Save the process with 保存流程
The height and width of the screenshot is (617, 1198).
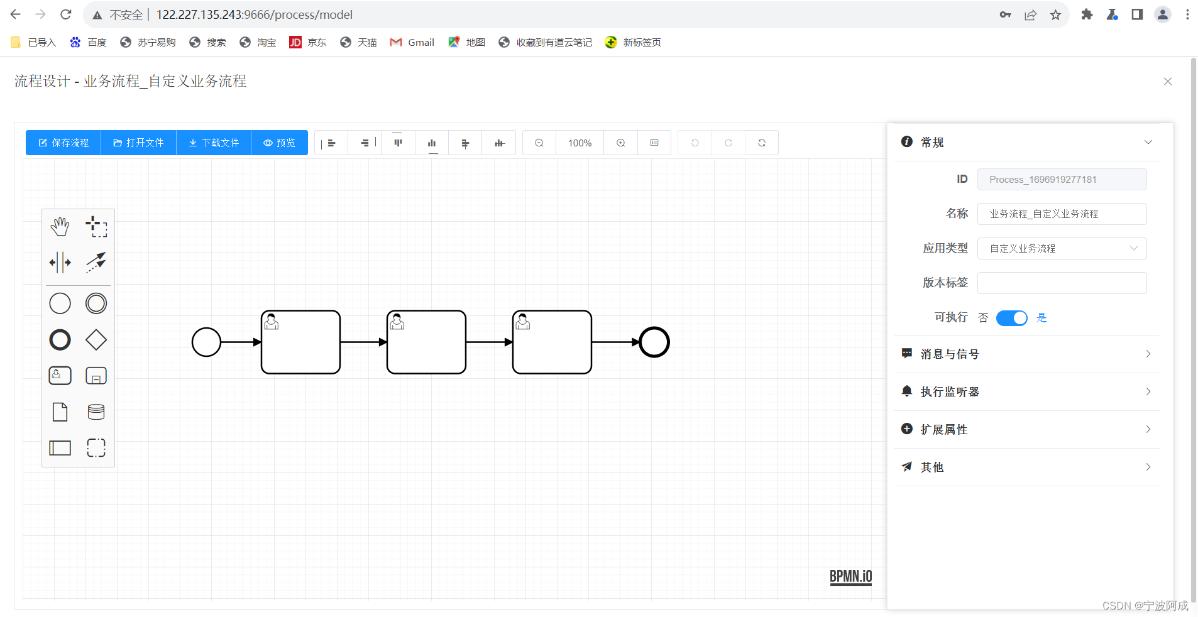point(63,143)
